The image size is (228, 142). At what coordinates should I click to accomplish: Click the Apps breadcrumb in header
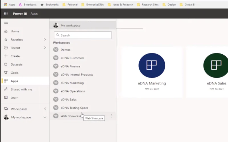[34, 14]
